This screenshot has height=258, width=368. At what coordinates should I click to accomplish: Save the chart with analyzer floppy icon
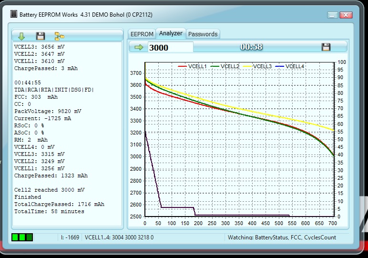(x=326, y=47)
